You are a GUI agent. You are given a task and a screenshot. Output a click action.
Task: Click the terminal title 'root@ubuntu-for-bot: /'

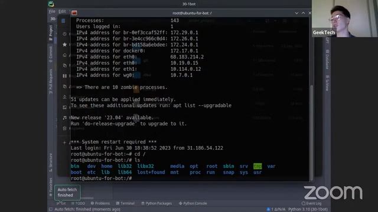coord(192,13)
